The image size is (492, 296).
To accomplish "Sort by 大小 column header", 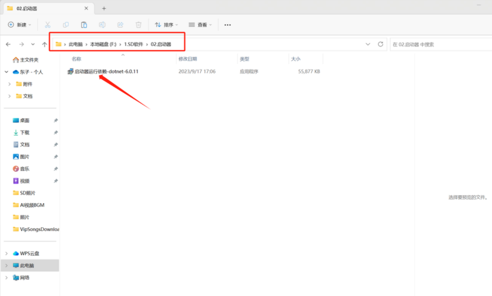I will [296, 59].
